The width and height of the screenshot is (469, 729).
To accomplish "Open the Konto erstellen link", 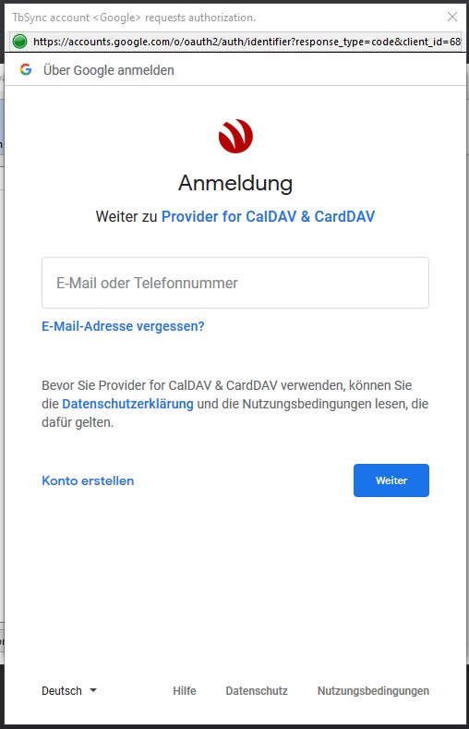I will click(x=88, y=480).
